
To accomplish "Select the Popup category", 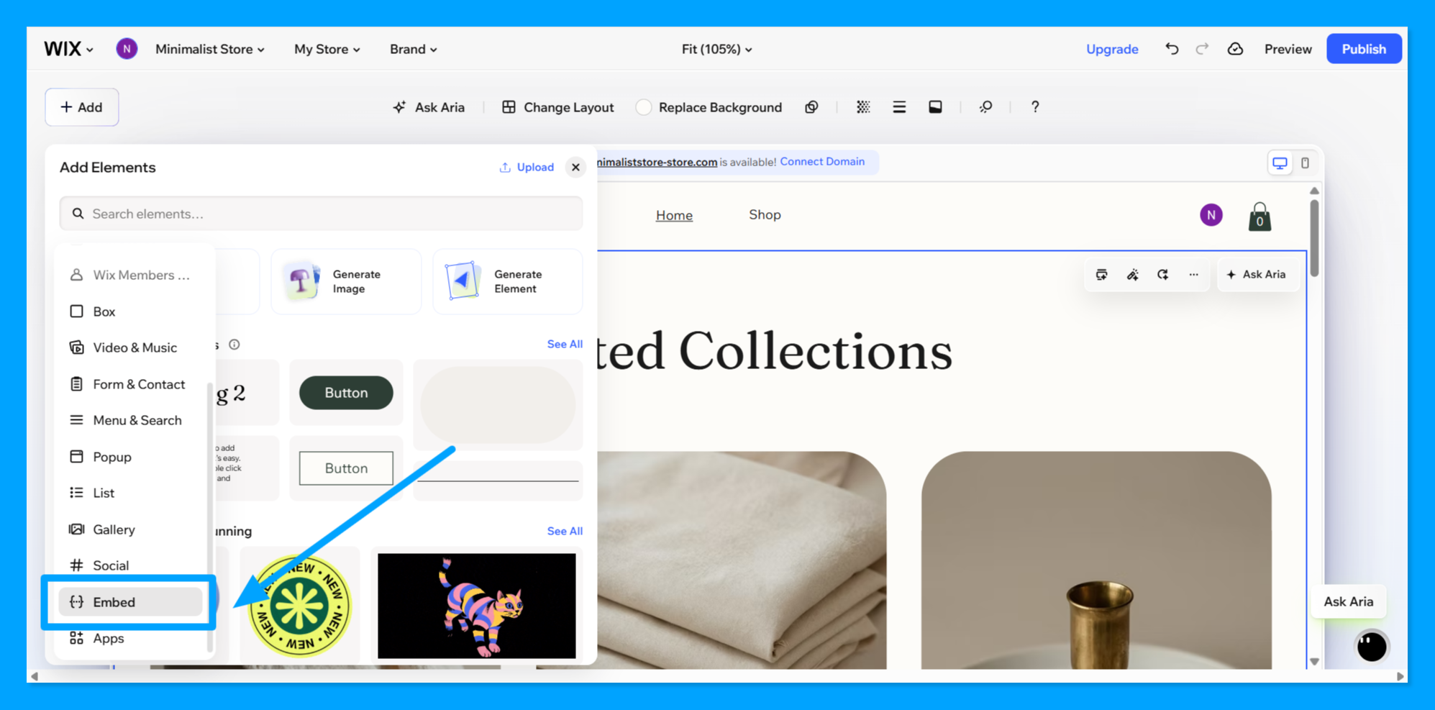I will point(130,457).
